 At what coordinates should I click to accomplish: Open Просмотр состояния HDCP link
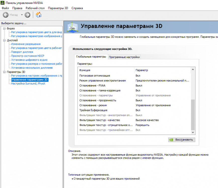[x=28, y=56]
